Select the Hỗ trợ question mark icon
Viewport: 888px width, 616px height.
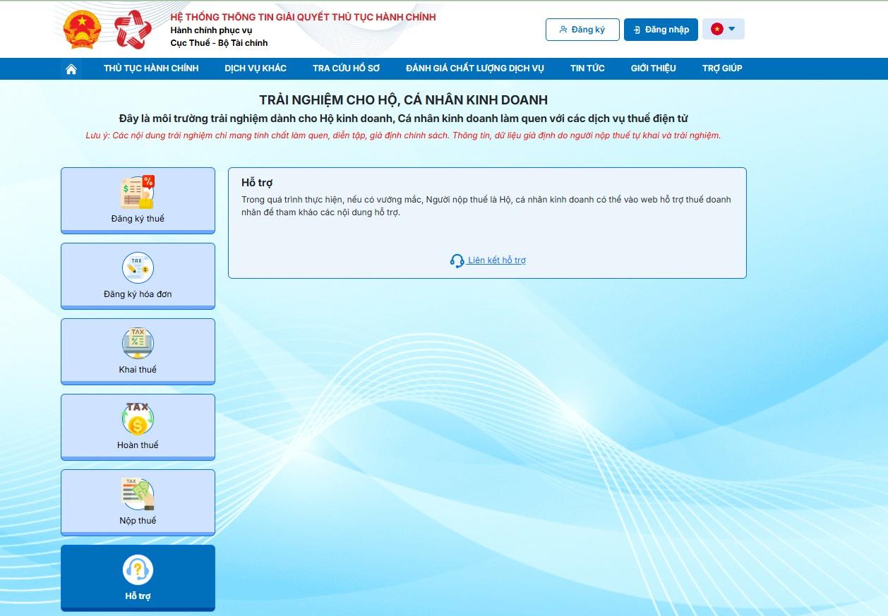[138, 570]
